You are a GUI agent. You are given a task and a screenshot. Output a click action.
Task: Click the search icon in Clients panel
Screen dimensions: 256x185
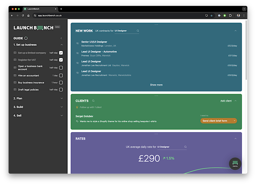pyautogui.click(x=93, y=101)
